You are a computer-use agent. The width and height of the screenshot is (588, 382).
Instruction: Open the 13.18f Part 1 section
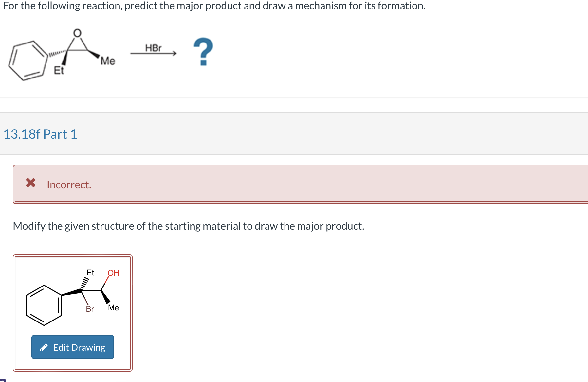40,134
